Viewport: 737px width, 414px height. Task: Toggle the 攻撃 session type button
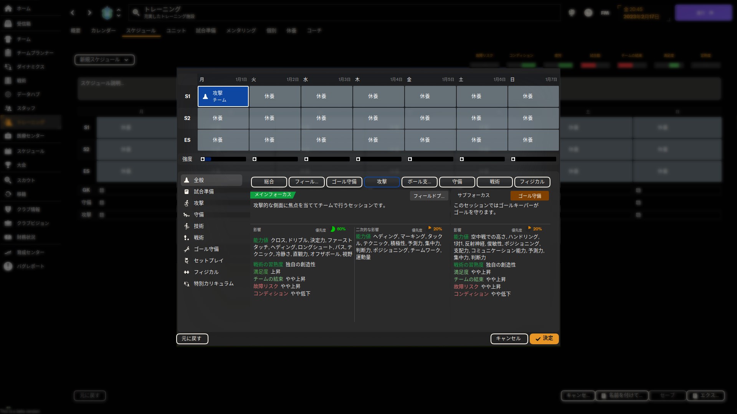click(382, 182)
